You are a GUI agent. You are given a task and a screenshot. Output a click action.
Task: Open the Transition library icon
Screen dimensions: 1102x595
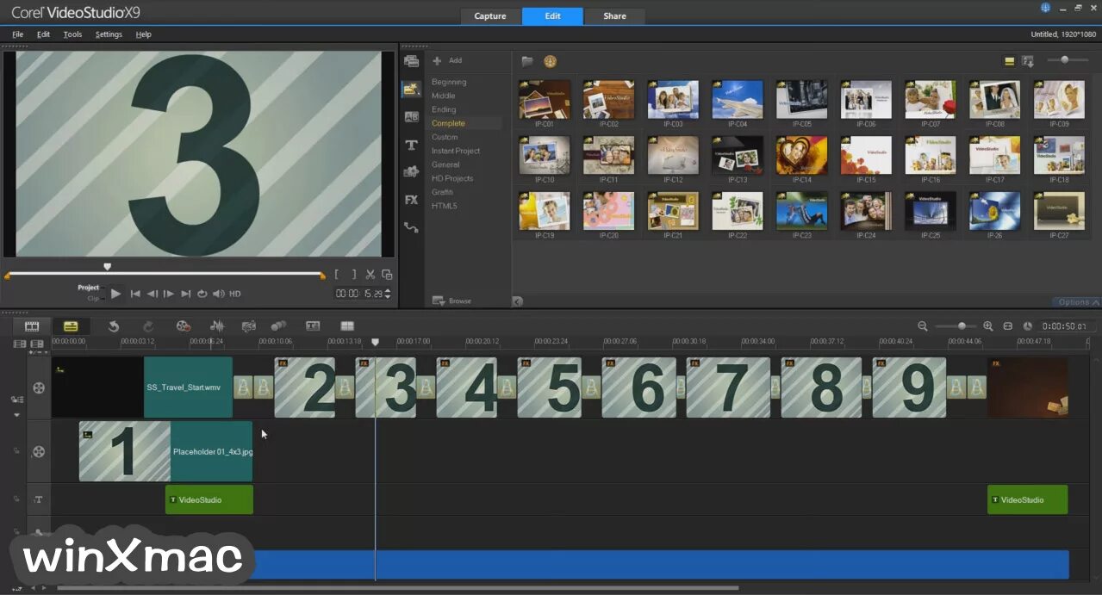point(411,116)
